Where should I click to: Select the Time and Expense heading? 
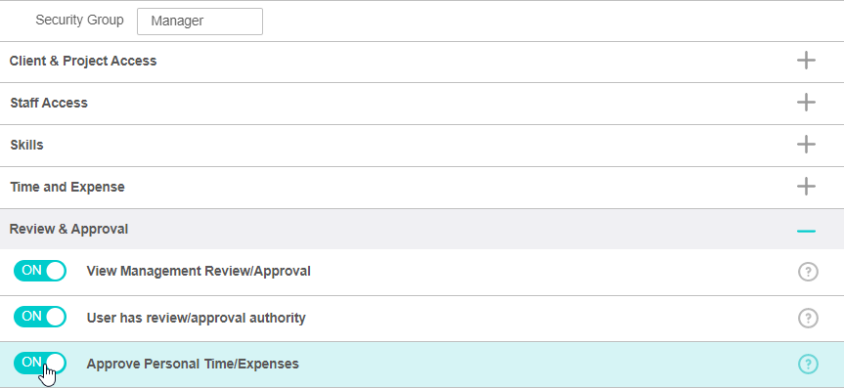(x=67, y=187)
